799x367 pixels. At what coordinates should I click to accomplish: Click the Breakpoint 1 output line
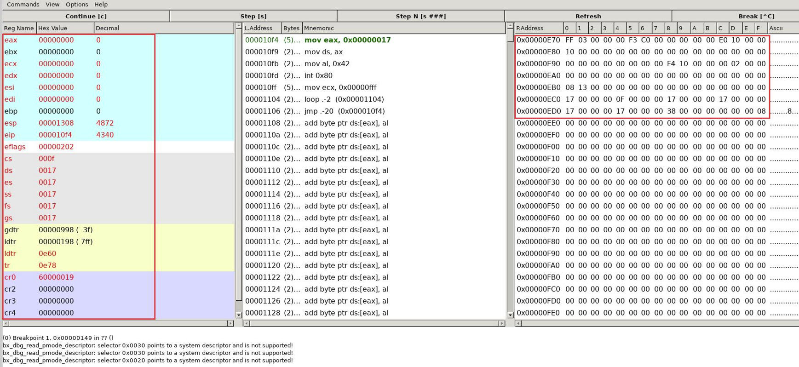[x=58, y=338]
